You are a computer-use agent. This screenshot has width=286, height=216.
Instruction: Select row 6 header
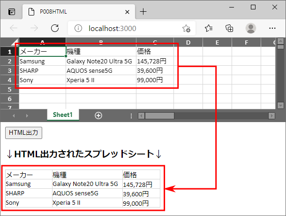point(10,99)
